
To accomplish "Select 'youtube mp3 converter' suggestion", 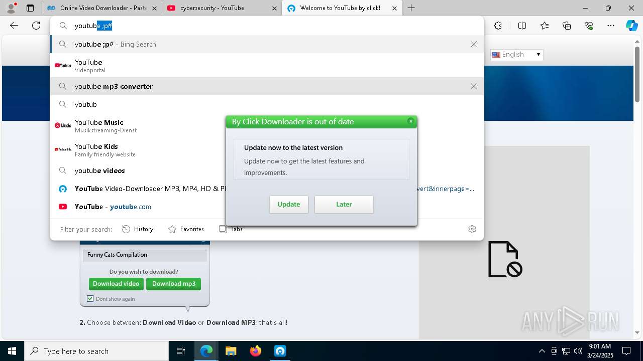I will click(x=267, y=86).
